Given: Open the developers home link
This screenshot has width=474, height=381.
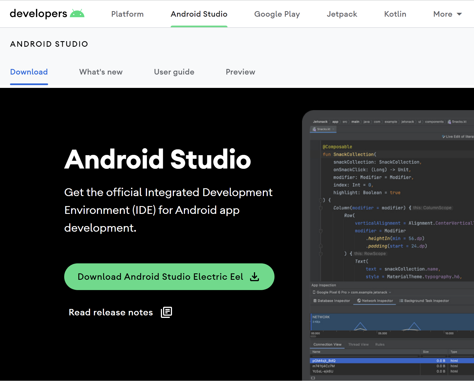Looking at the screenshot, I should (x=47, y=13).
